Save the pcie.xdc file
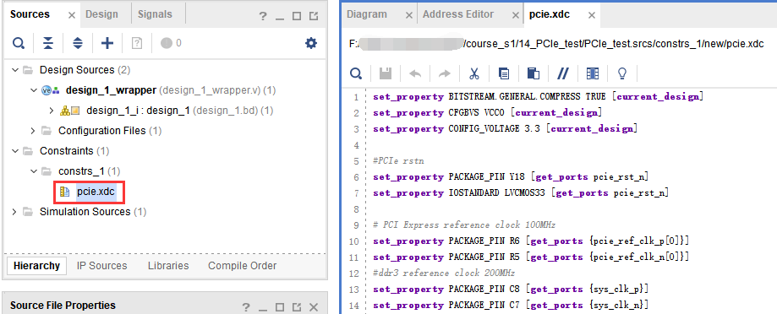The image size is (777, 314). (x=385, y=74)
